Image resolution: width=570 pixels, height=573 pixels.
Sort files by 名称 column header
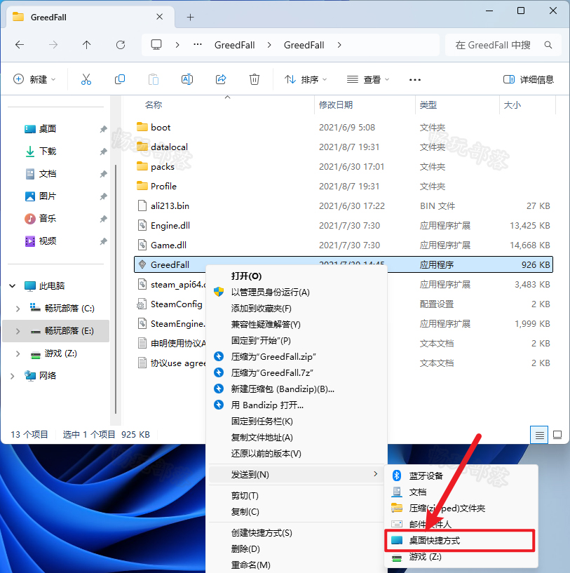[x=154, y=105]
